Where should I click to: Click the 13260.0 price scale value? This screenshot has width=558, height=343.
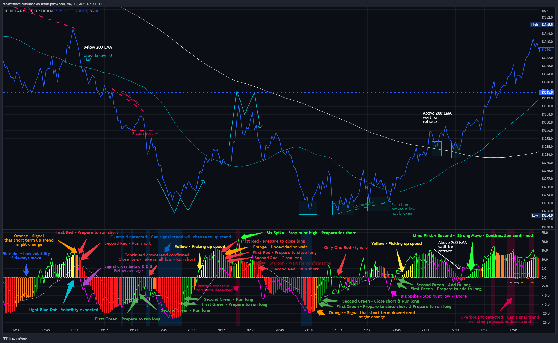(547, 203)
